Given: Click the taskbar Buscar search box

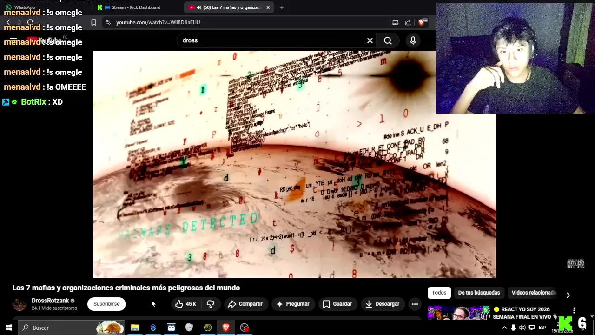Looking at the screenshot, I should (72, 328).
